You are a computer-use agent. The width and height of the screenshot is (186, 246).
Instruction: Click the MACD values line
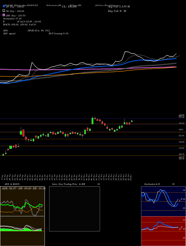pos(19,25)
